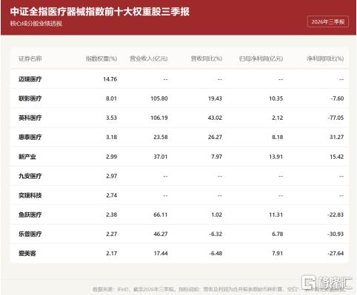
Task: Click 惠泰医疗 net profit 8.18
Action: [x=278, y=137]
